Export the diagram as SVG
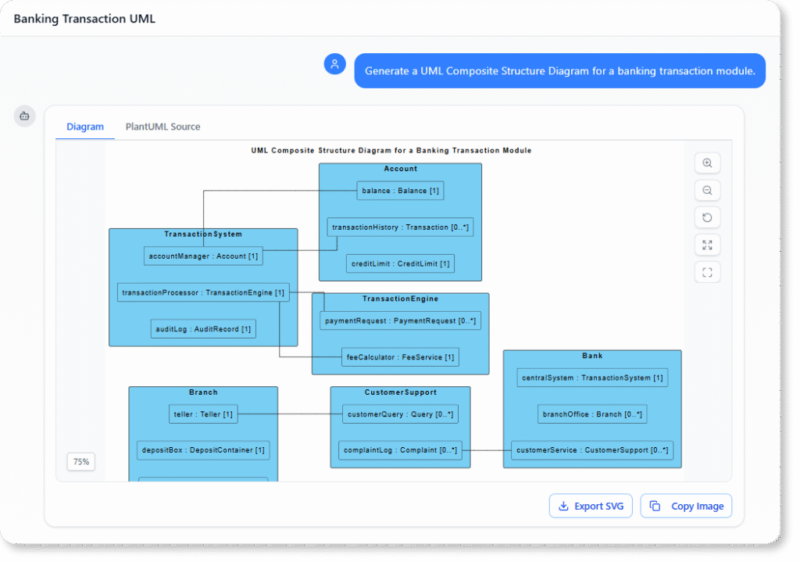Screen dimensions: 800x562 click(591, 506)
